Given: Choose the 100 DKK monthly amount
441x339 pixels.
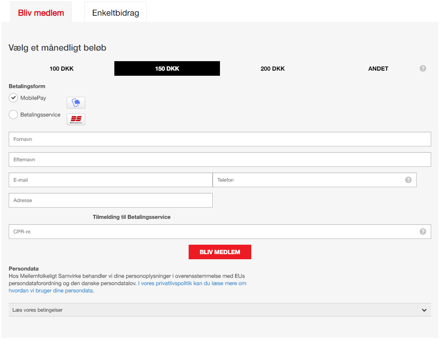Looking at the screenshot, I should [x=62, y=68].
